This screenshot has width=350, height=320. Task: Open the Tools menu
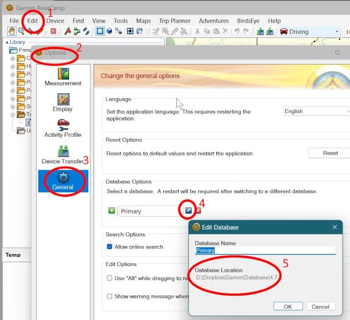pos(121,21)
